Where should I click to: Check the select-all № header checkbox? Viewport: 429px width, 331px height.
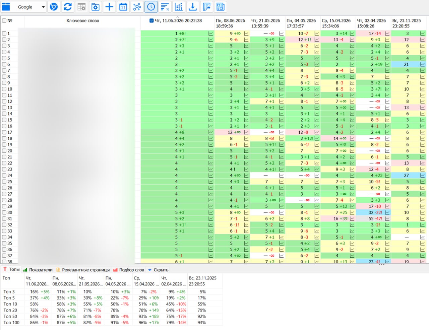[4, 20]
